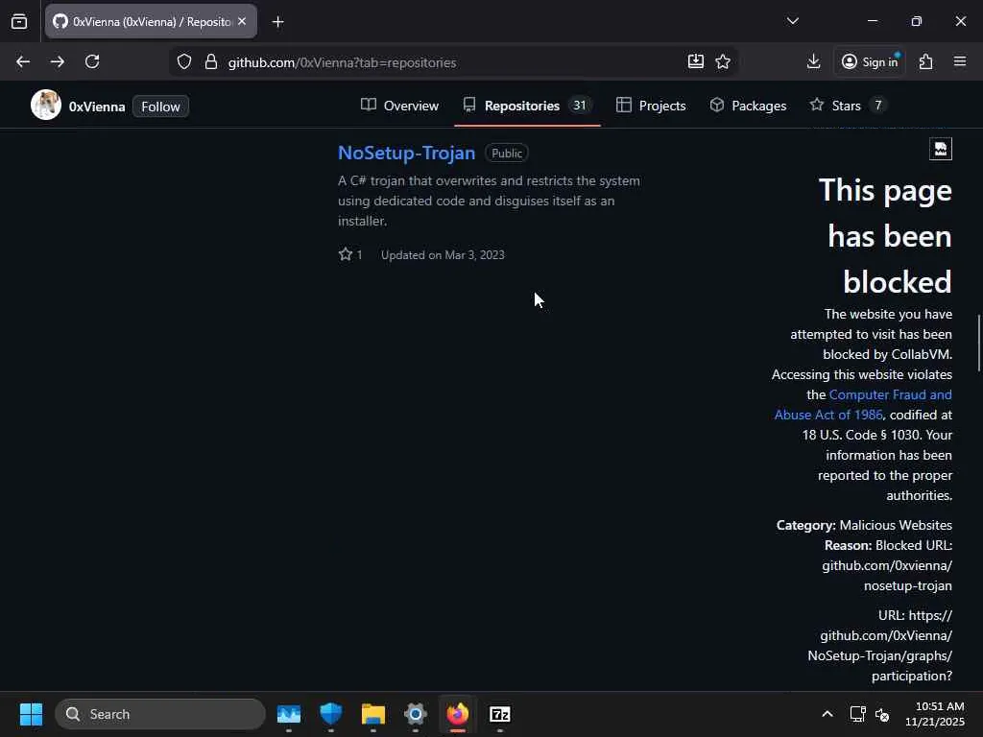Open the NoSetup-Trojan repository link
The width and height of the screenshot is (983, 737).
406,153
